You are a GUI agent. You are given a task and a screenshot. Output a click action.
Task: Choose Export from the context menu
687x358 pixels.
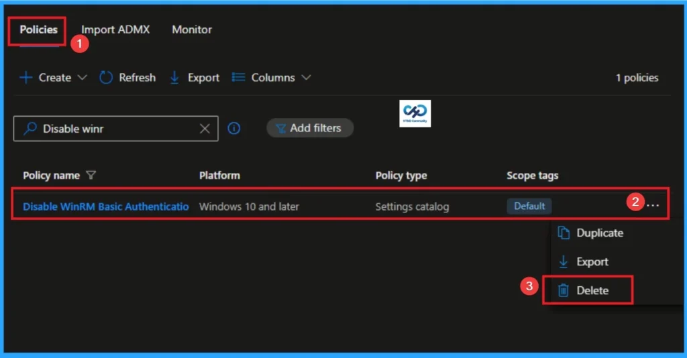tap(592, 261)
